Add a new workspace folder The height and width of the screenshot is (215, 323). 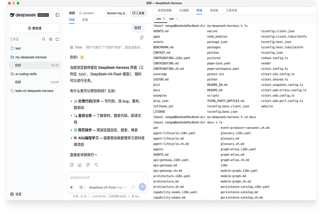point(57,39)
